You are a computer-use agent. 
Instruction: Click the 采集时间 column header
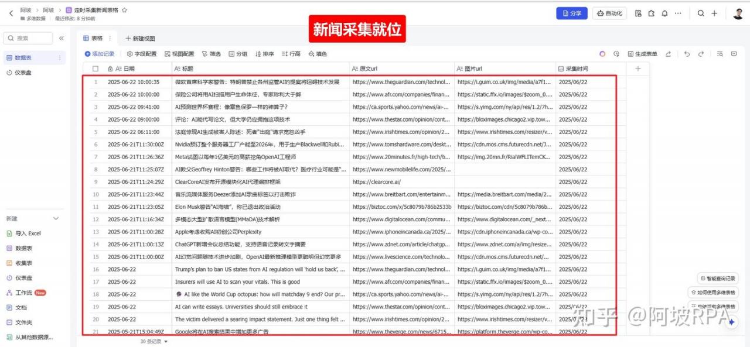[x=591, y=69]
